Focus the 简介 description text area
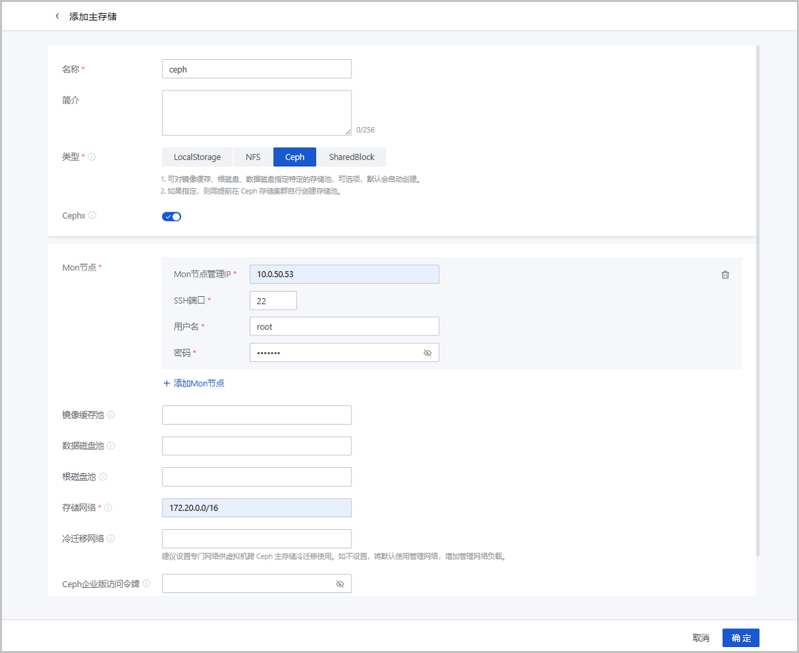Screen dimensions: 799x653 tap(256, 113)
